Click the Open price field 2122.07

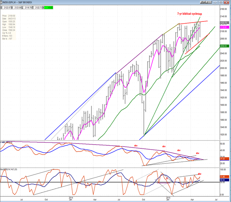[7, 8]
